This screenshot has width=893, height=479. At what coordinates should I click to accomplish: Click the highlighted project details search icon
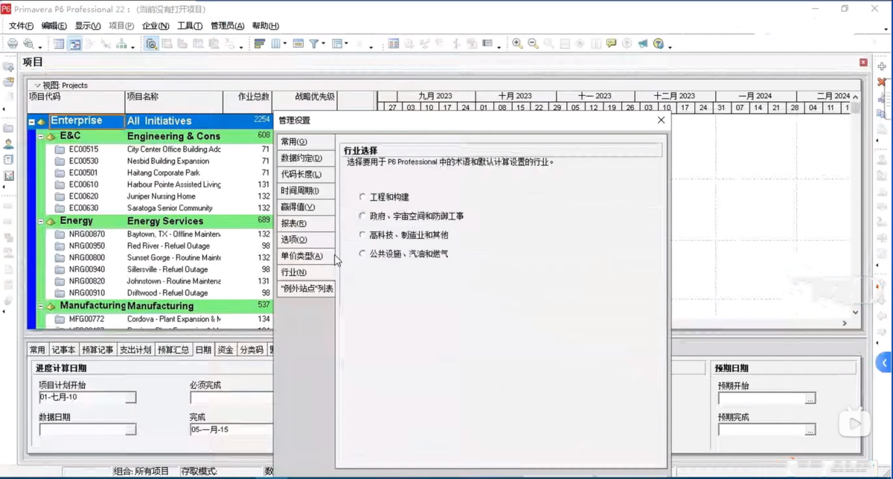(151, 44)
